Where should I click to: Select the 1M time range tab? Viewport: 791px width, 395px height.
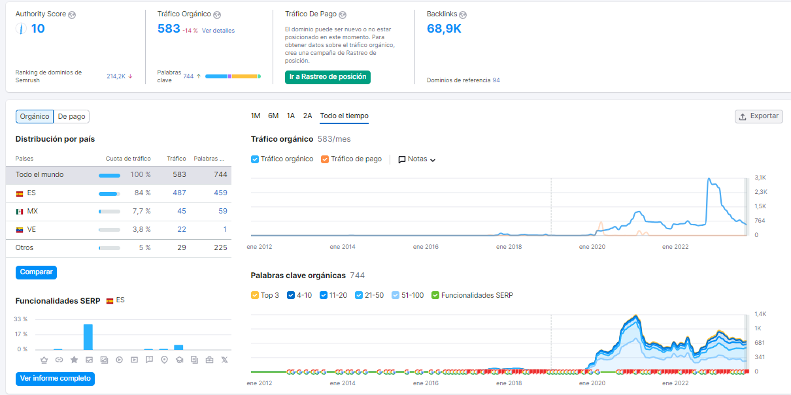pos(256,116)
